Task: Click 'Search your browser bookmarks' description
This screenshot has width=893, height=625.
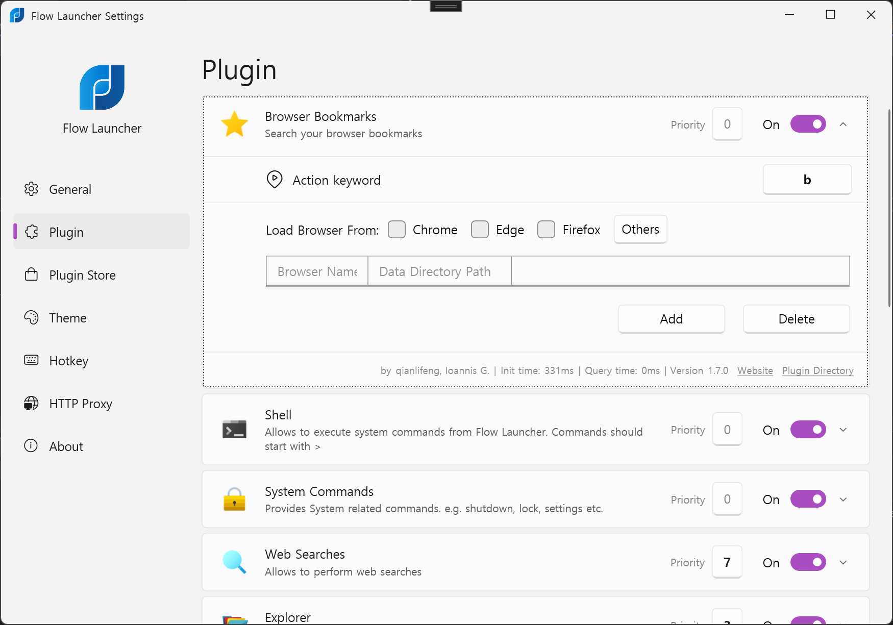Action: tap(343, 133)
